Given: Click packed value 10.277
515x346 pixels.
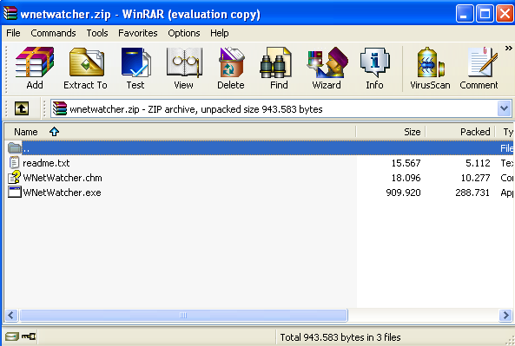Looking at the screenshot, I should [x=475, y=178].
